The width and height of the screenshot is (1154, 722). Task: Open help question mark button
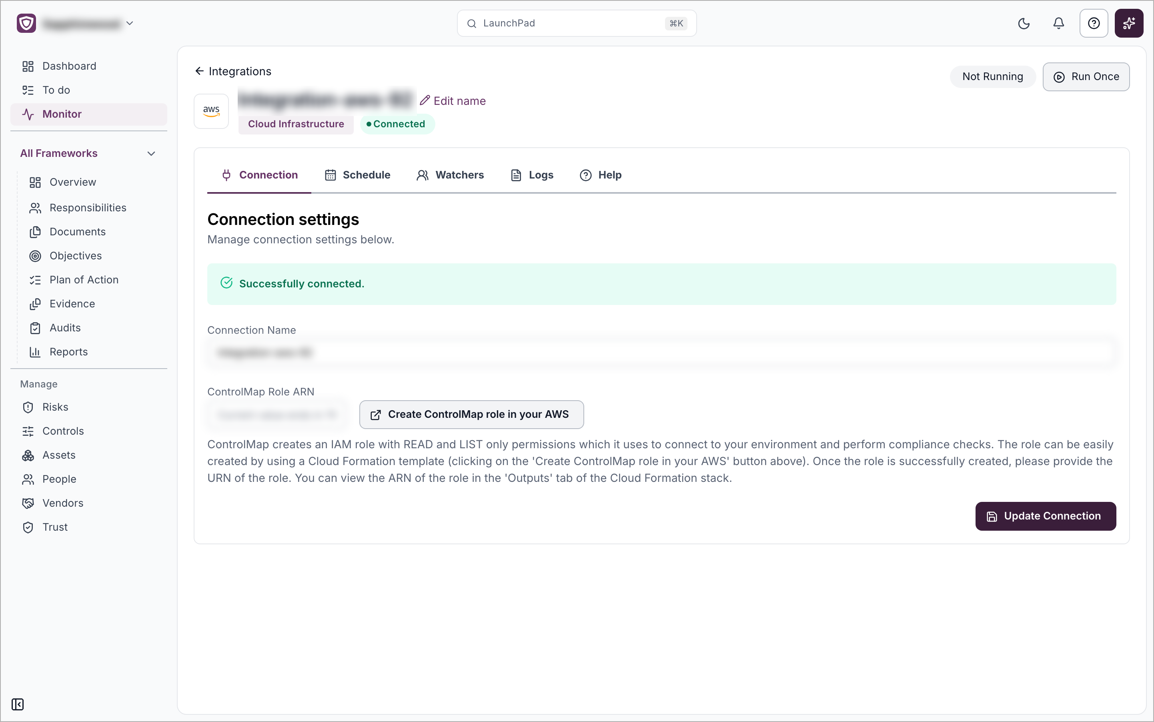(1093, 23)
